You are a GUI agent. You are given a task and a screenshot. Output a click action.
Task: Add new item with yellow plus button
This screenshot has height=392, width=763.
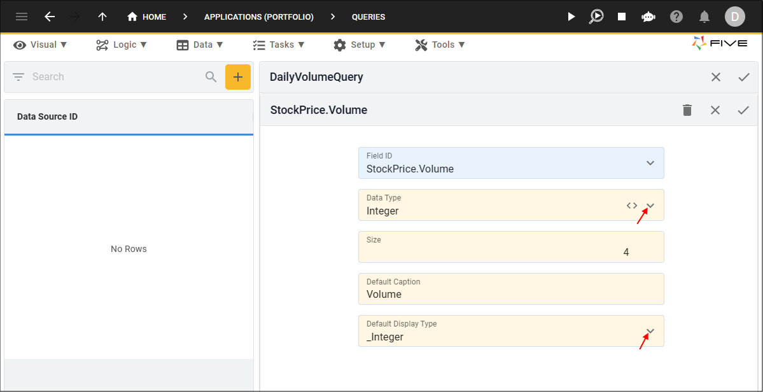(238, 77)
